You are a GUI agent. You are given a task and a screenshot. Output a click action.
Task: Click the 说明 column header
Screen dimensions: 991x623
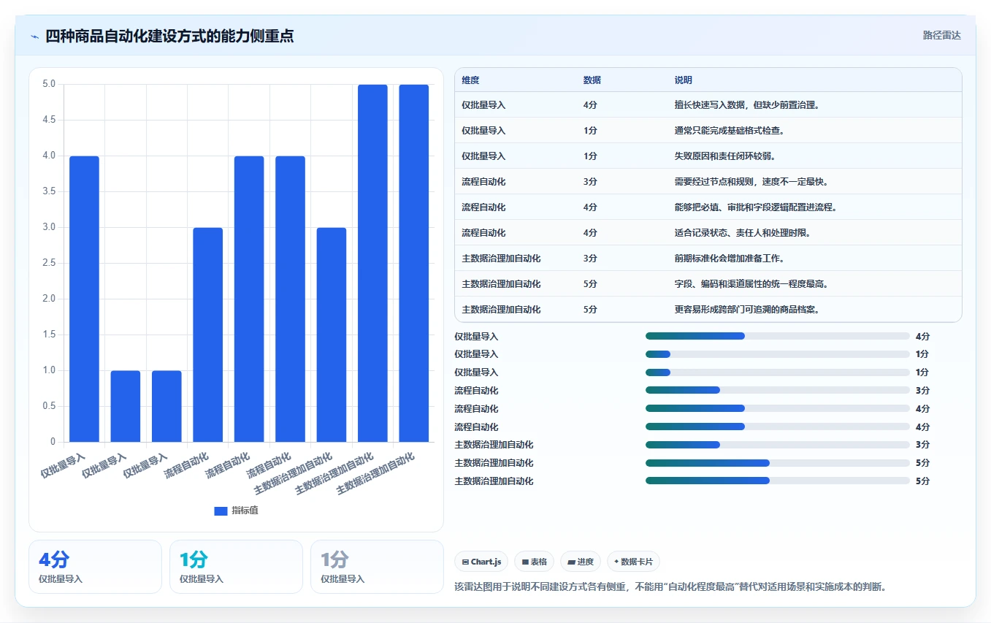684,80
